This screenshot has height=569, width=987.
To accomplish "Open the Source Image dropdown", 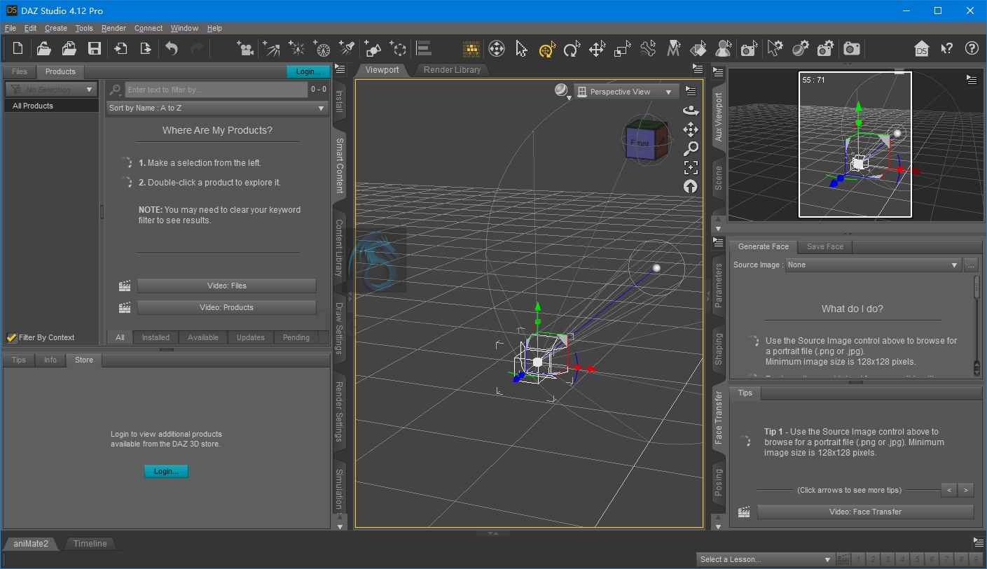I will (873, 265).
